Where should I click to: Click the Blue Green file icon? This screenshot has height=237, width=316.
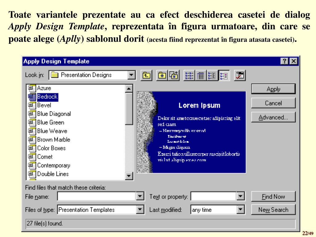click(32, 123)
